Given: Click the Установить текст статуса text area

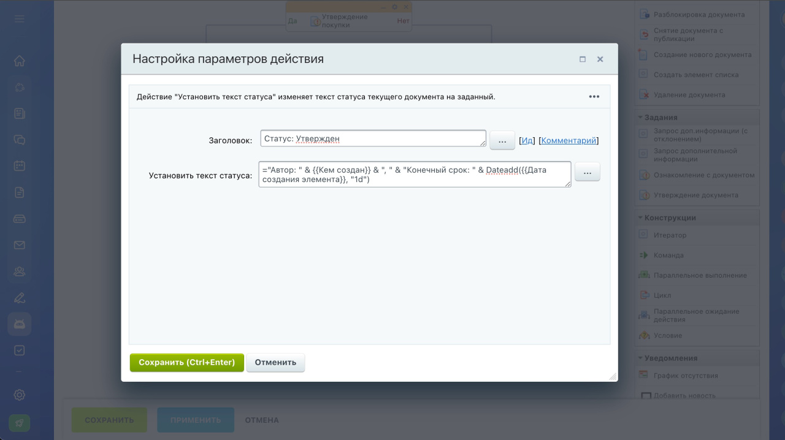Looking at the screenshot, I should pos(415,174).
